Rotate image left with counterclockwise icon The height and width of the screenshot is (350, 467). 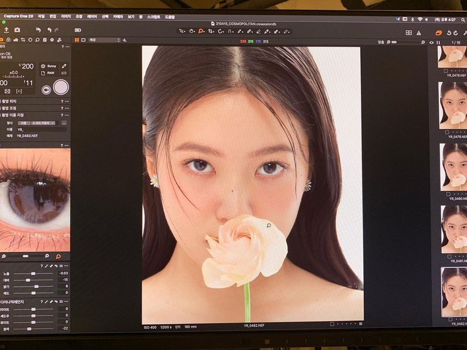tap(449, 33)
